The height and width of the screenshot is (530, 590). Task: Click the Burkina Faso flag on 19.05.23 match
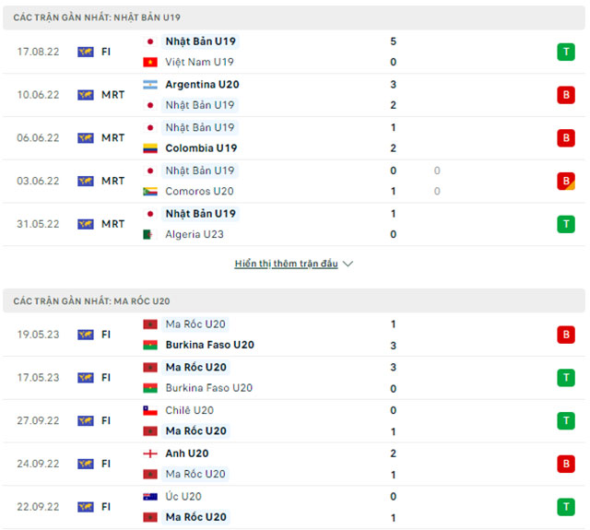[149, 345]
